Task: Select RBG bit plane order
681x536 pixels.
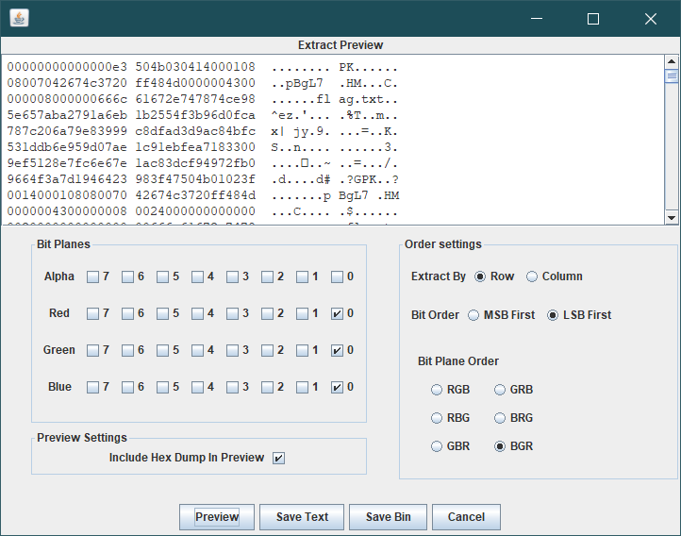Action: point(437,418)
